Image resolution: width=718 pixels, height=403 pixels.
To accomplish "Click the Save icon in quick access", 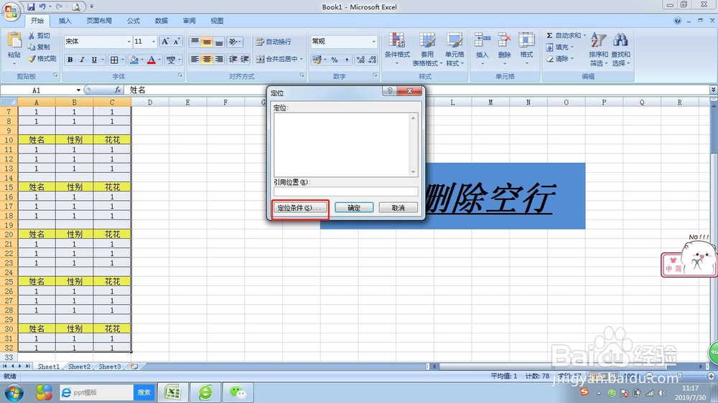I will coord(31,6).
